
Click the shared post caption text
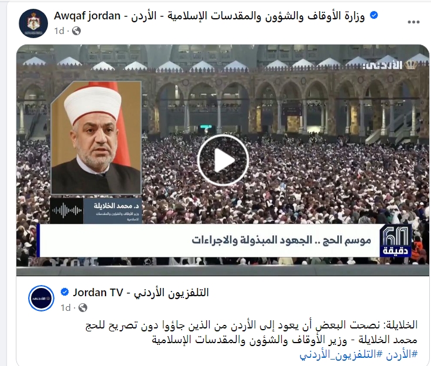click(x=251, y=332)
